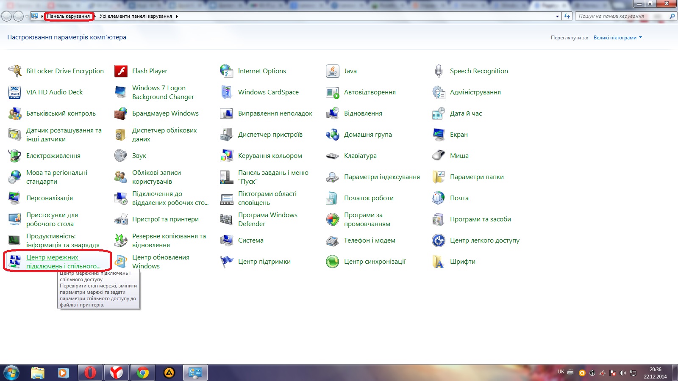Screen dimensions: 678x381
Task: Click the Speech Recognition microphone icon
Action: (x=438, y=71)
